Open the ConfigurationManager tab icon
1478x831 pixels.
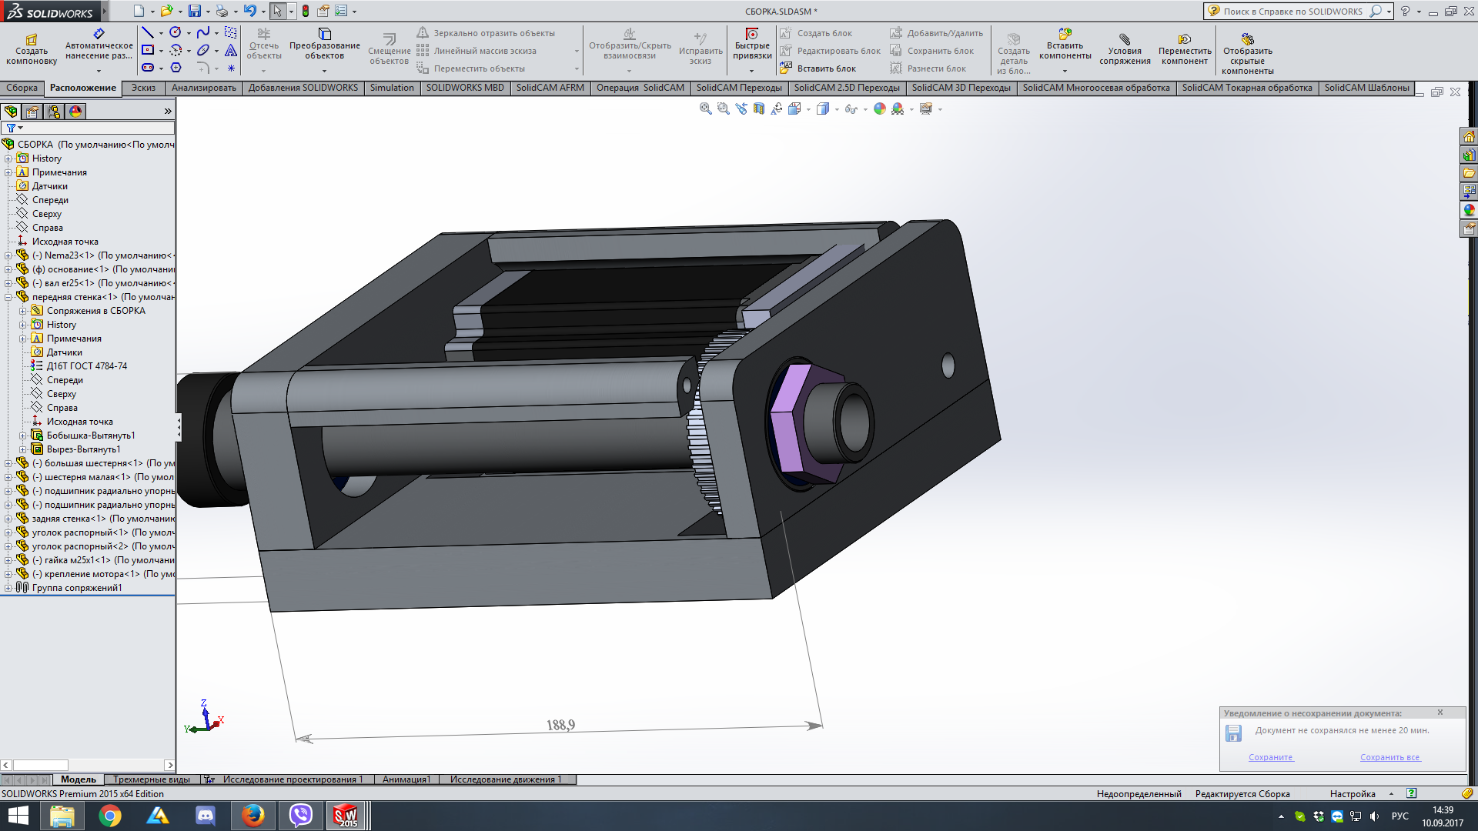54,112
